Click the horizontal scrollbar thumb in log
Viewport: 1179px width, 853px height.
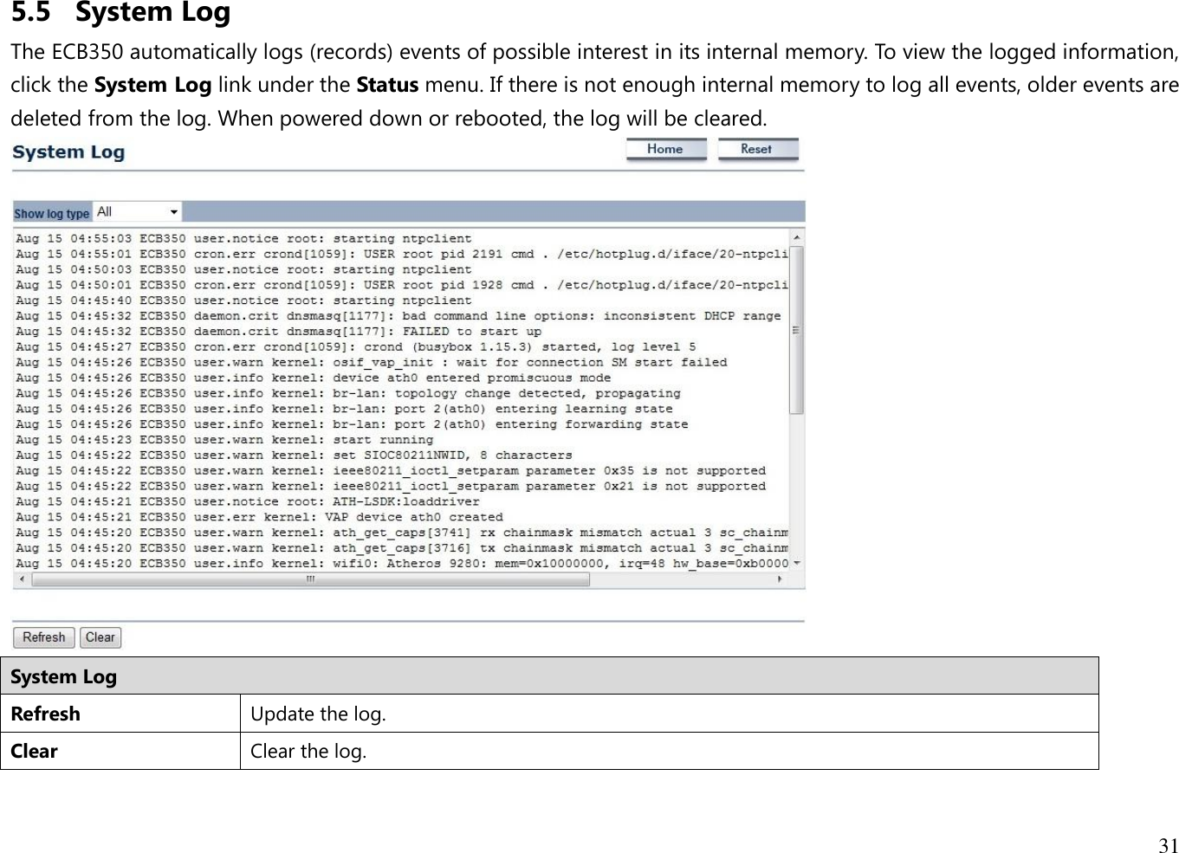(310, 579)
